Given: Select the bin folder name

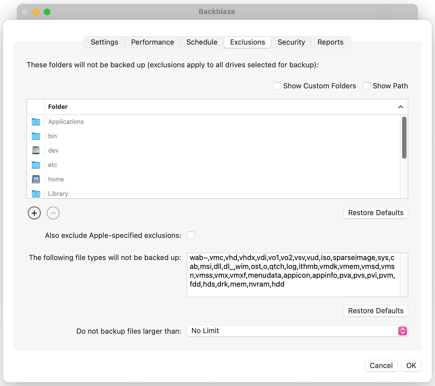Looking at the screenshot, I should tap(53, 136).
